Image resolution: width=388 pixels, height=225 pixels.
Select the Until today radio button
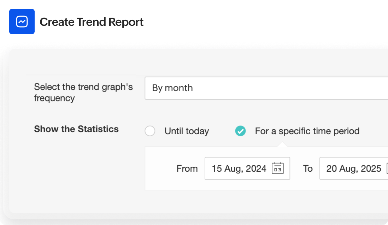pos(150,131)
